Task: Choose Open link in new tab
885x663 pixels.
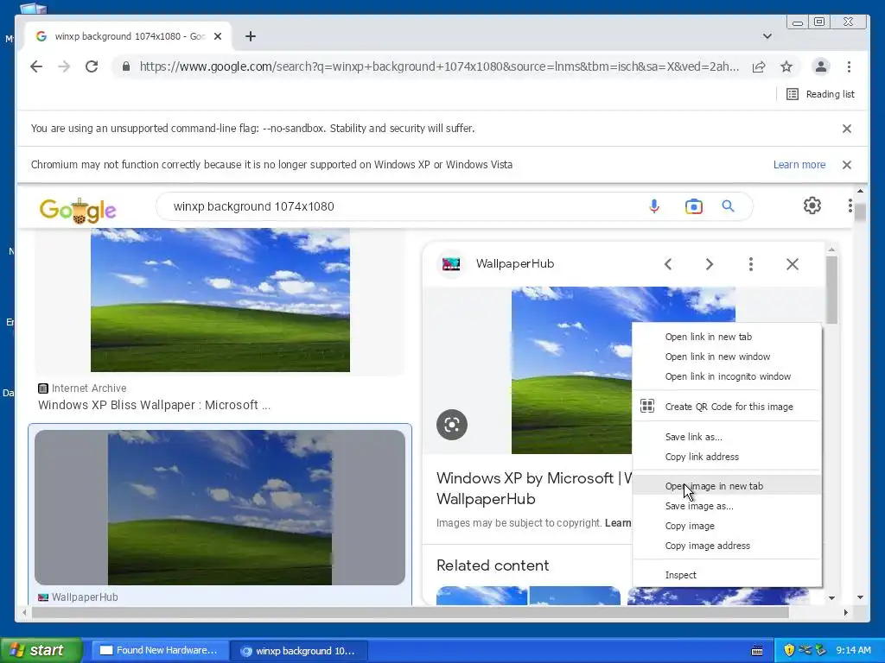Action: (727, 337)
